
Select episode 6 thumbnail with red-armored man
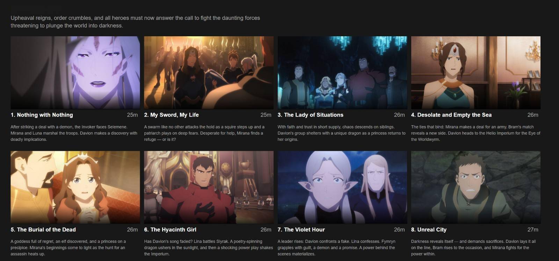click(209, 187)
